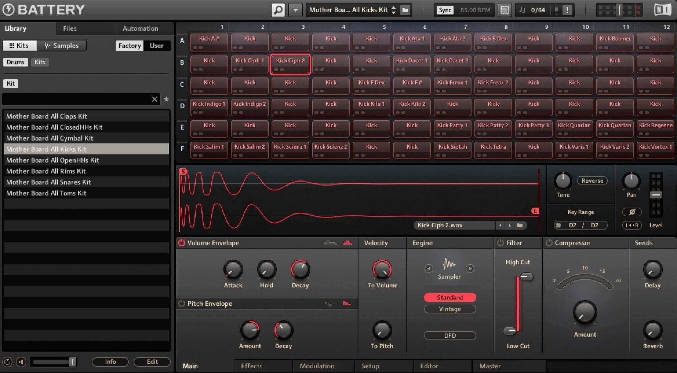Viewport: 677px width, 373px height.
Task: Select the AHDSR volume envelope shape icon
Action: click(x=330, y=243)
